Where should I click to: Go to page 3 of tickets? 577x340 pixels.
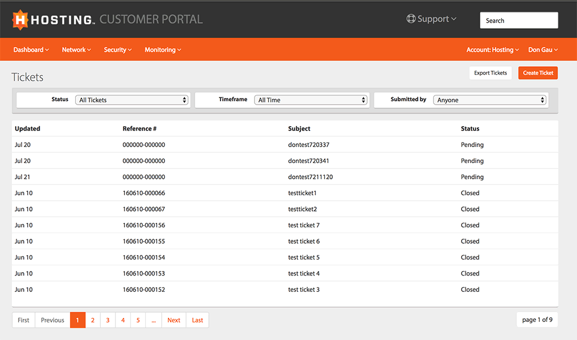pos(107,320)
